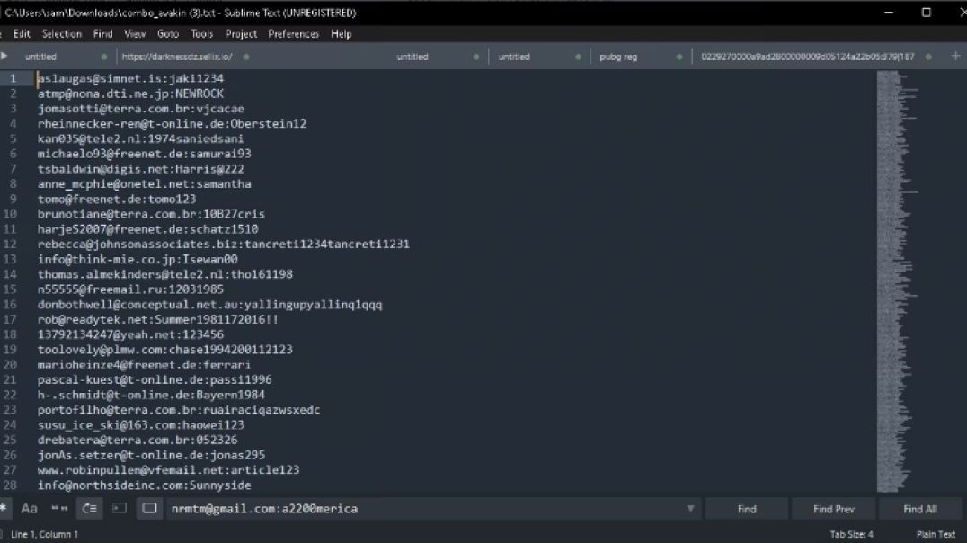Image resolution: width=967 pixels, height=543 pixels.
Task: Toggle the wrap search option
Action: [x=90, y=509]
